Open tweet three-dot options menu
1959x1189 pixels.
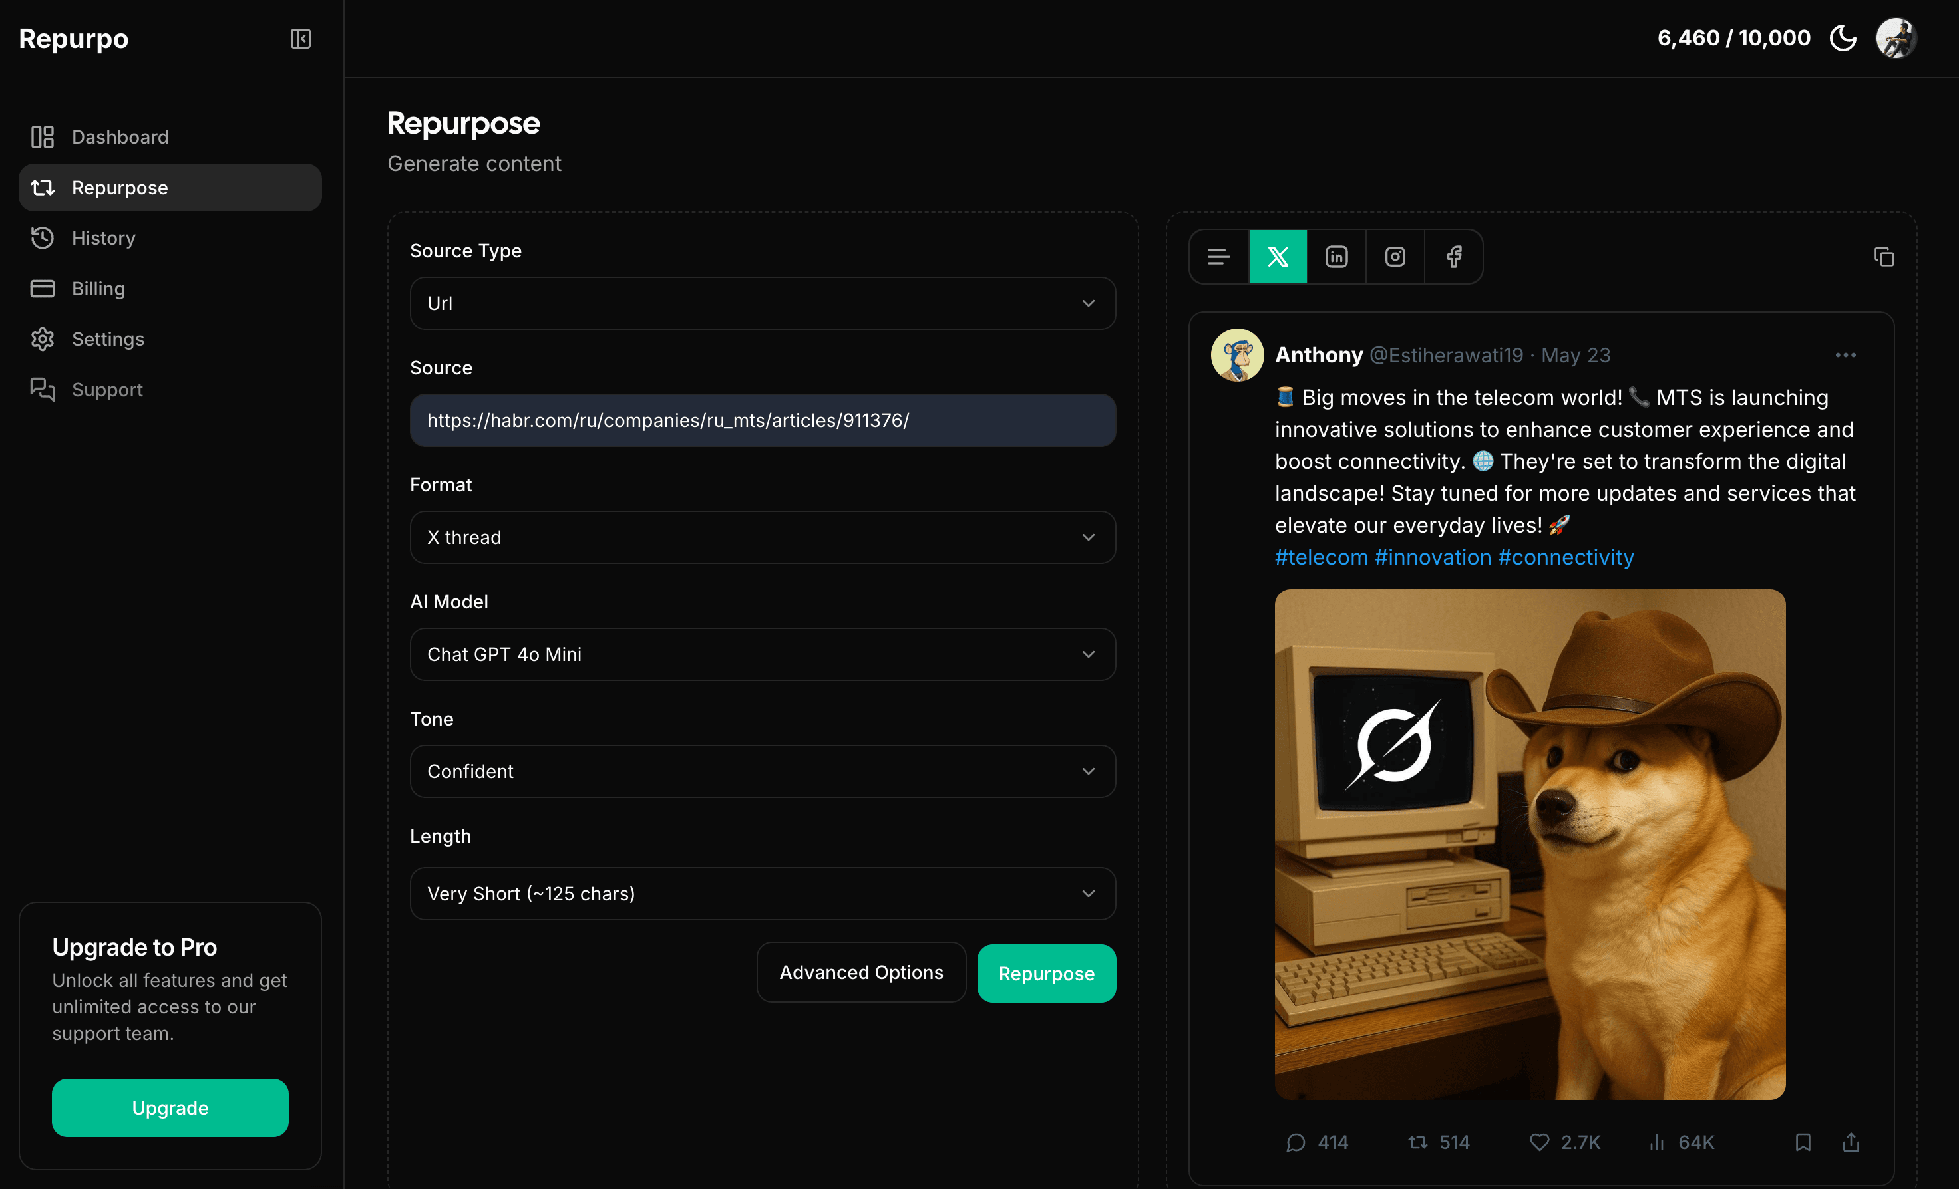(x=1845, y=355)
